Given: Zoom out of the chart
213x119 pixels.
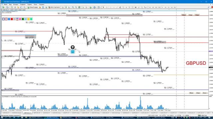Looking at the screenshot, I should [x=76, y=7].
